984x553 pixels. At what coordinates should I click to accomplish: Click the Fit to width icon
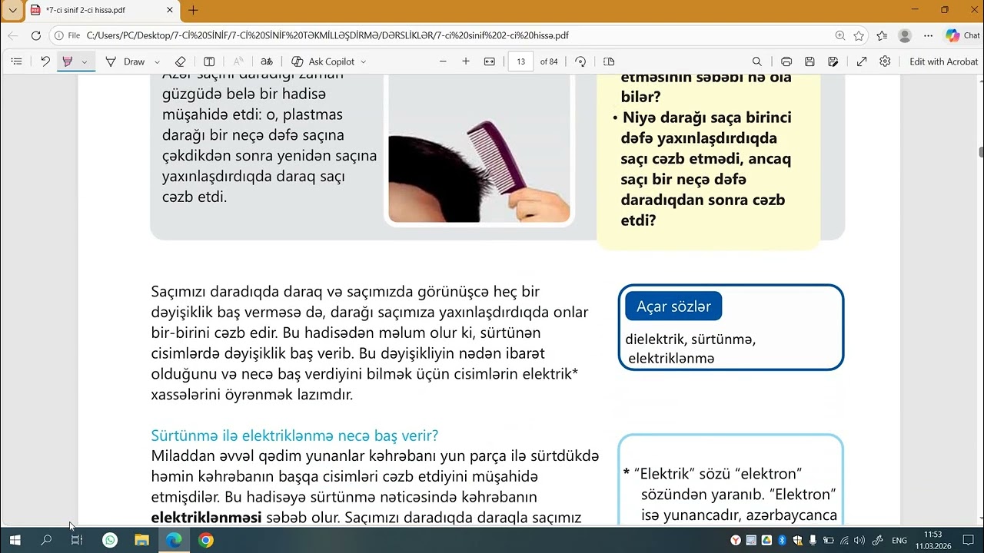(x=490, y=61)
